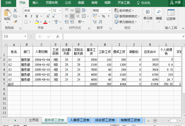The height and width of the screenshot is (126, 185).
Task: Decrease decimal places icon
Action: pyautogui.click(x=100, y=22)
